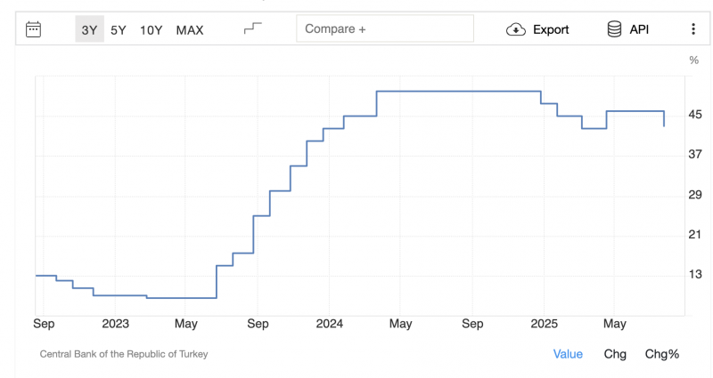
Task: Click the Central Bank of Turkey source text
Action: tap(124, 354)
